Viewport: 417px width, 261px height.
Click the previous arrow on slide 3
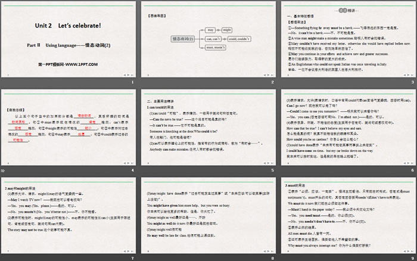pos(404,75)
